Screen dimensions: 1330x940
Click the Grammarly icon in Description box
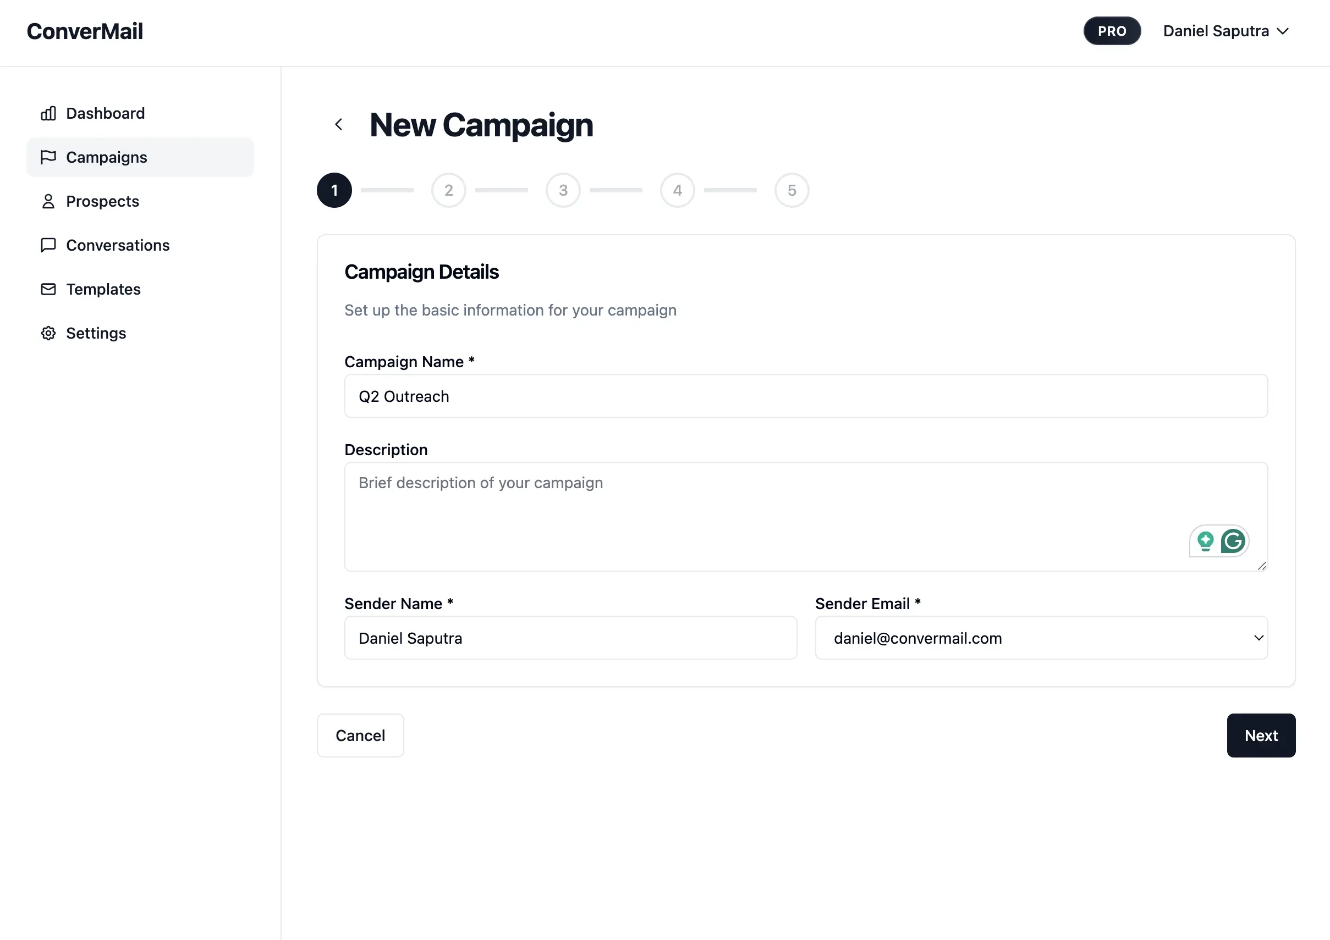click(1233, 541)
